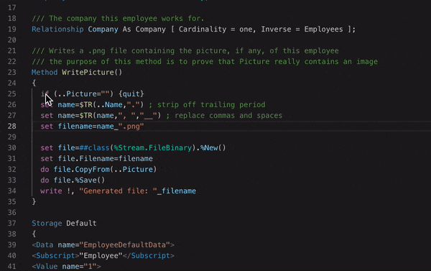Click the 'Value' tag on line 41
This screenshot has width=431, height=271.
(47, 266)
